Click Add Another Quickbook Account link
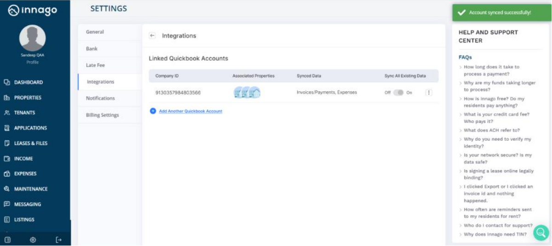Screen dimensions: 552x246 (x=190, y=111)
